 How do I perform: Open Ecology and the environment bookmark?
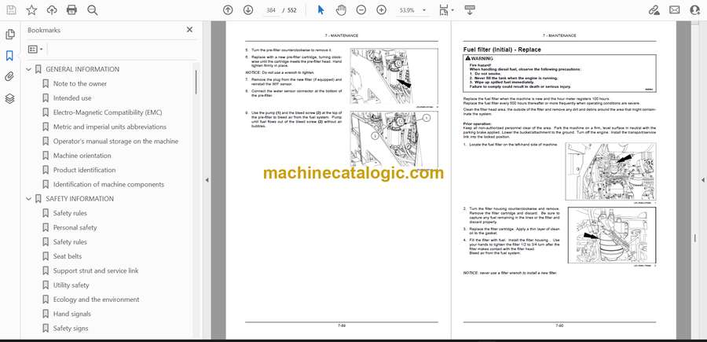tap(96, 300)
